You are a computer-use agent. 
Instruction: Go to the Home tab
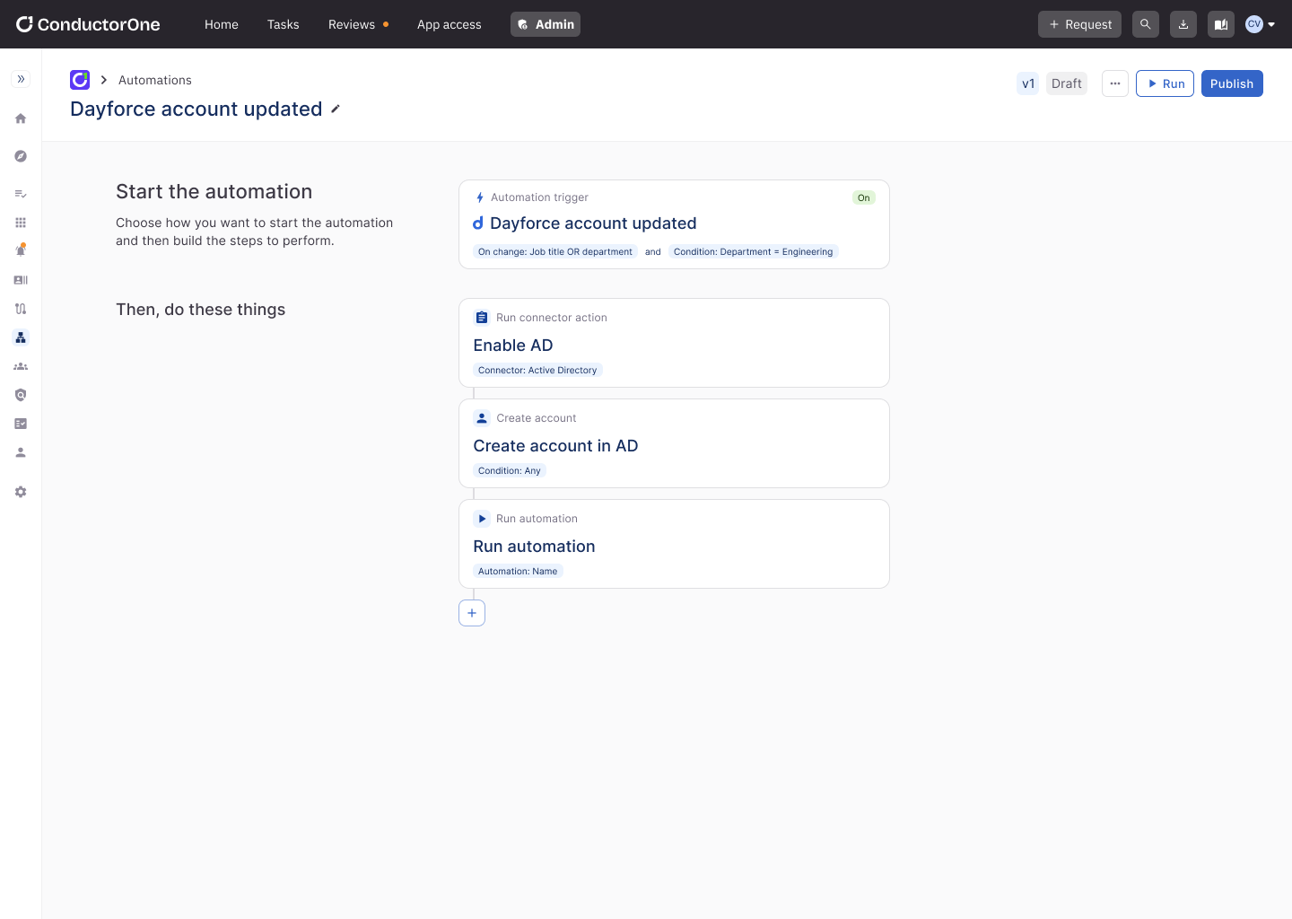(222, 24)
